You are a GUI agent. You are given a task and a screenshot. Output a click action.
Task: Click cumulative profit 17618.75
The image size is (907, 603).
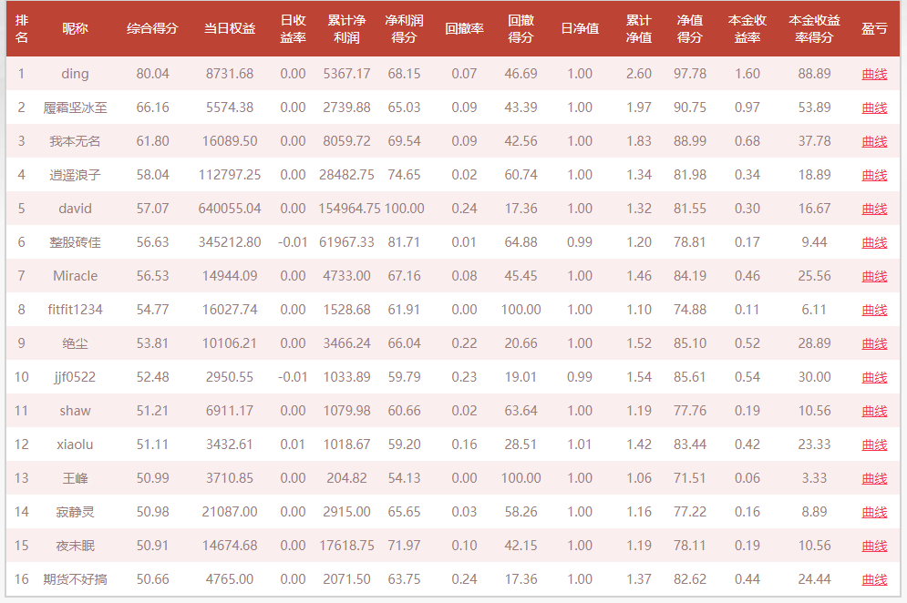[x=346, y=546]
